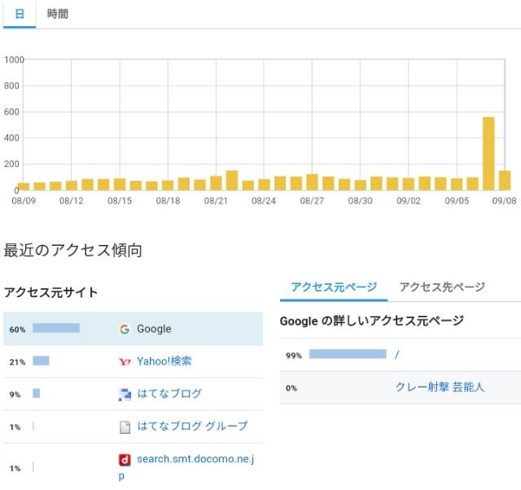Screen dimensions: 521x490
Task: Open the はてなブログ link
Action: click(169, 394)
